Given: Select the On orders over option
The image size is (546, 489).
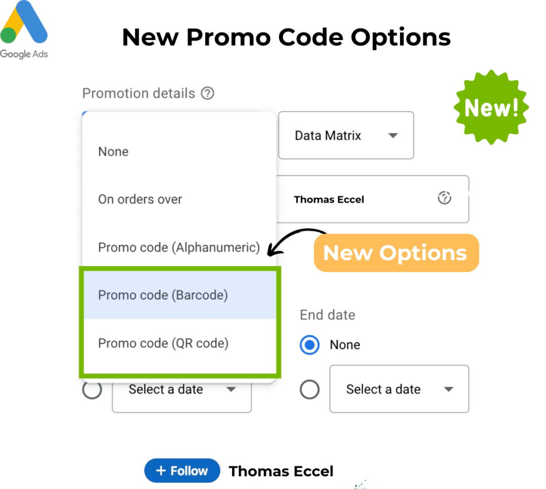Looking at the screenshot, I should point(140,199).
